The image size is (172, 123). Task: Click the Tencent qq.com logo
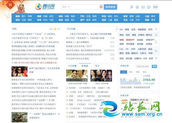[45, 7]
